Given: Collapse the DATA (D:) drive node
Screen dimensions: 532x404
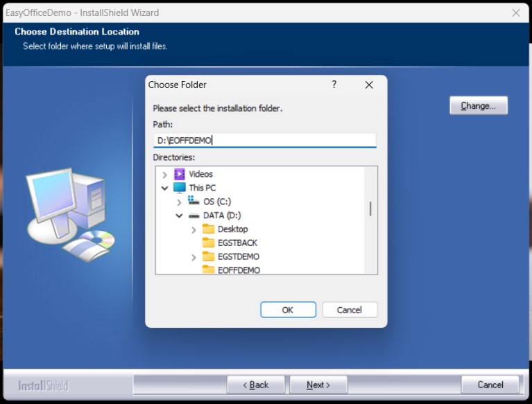Looking at the screenshot, I should pyautogui.click(x=179, y=216).
